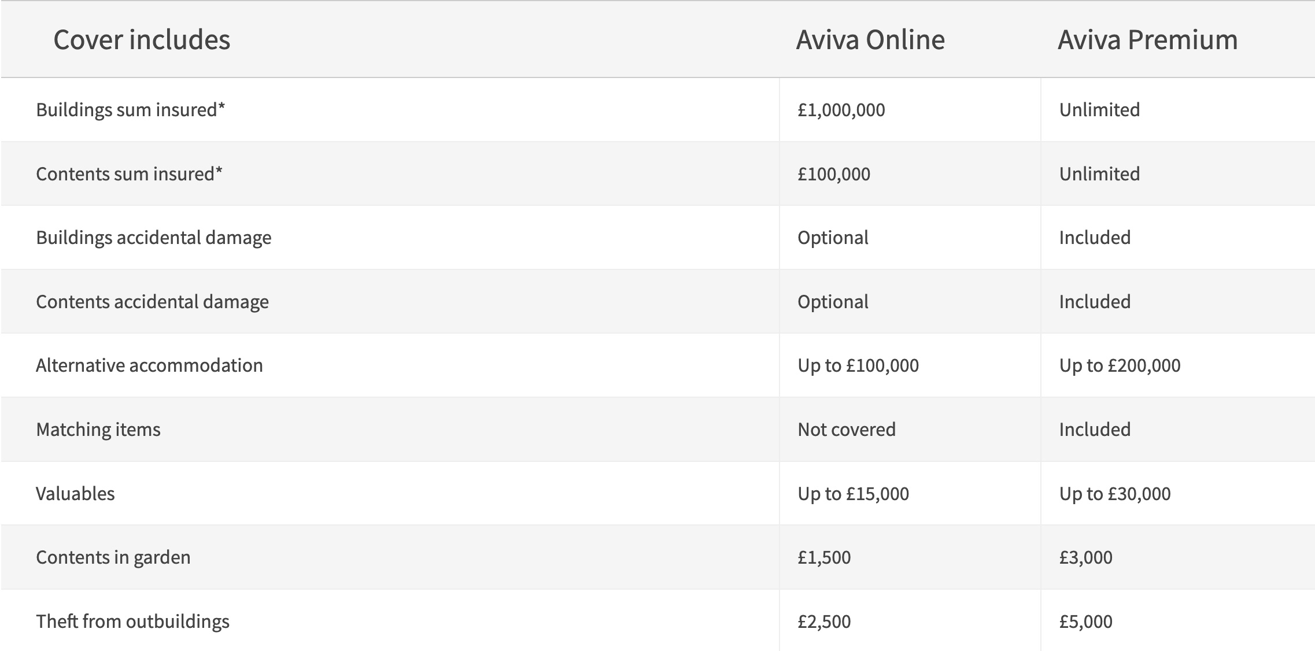Screen dimensions: 1315x651
Task: Select the 'Aviva Online' column heading
Action: 870,40
